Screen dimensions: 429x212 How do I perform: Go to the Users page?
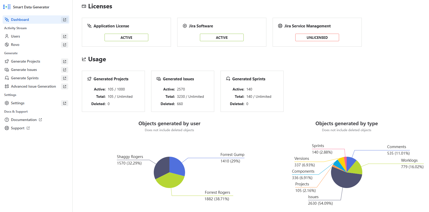pyautogui.click(x=36, y=36)
